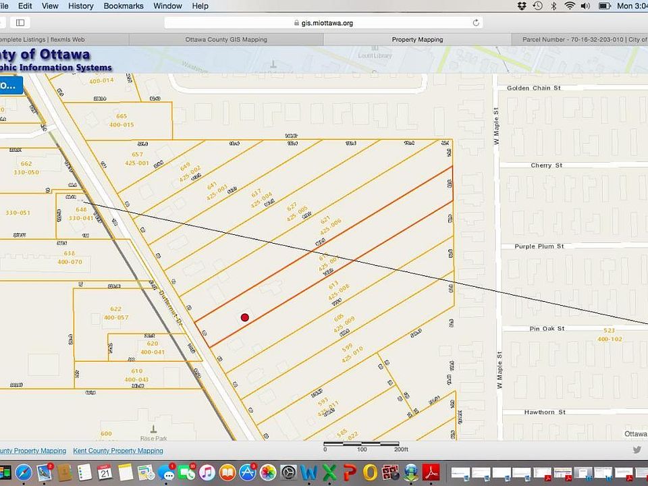This screenshot has width=648, height=486.
Task: Click the 657 425-001 parcel label
Action: pos(137,159)
